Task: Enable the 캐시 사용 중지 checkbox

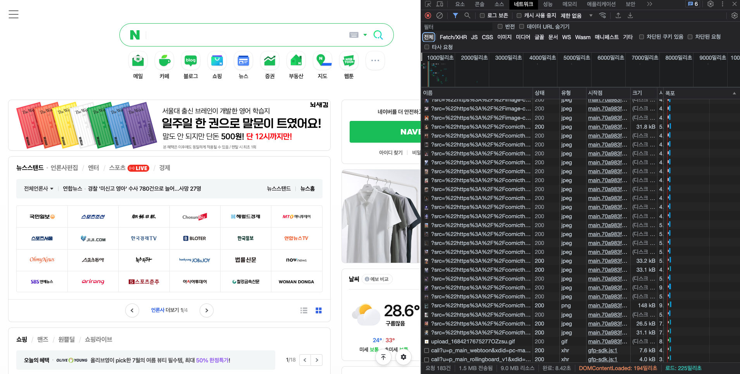Action: point(519,16)
